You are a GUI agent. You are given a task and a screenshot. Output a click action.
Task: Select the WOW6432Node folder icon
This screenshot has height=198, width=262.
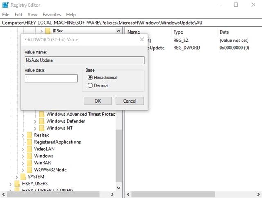pyautogui.click(x=29, y=170)
